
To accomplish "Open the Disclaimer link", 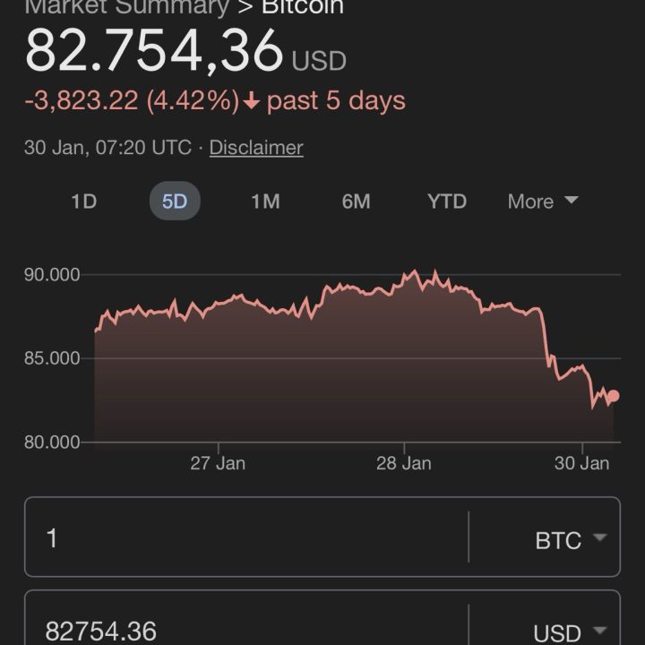I will [256, 148].
